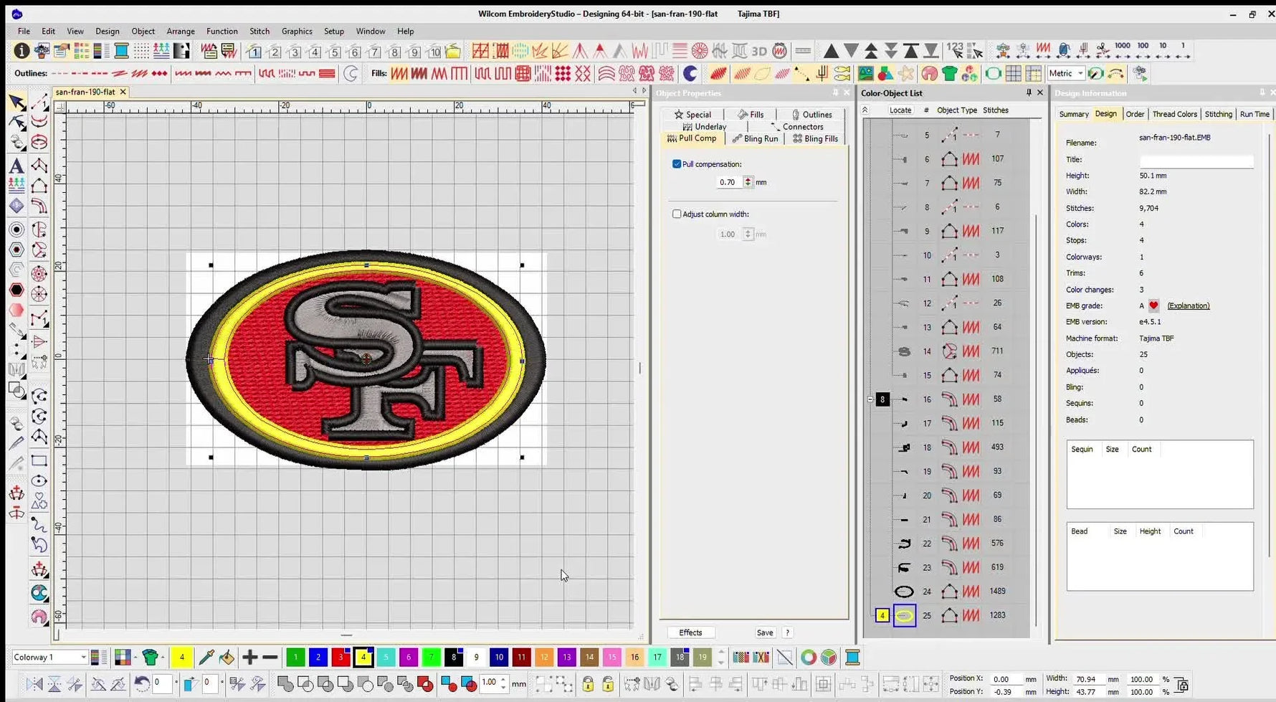Enable the Adjust column width checkbox

point(677,214)
